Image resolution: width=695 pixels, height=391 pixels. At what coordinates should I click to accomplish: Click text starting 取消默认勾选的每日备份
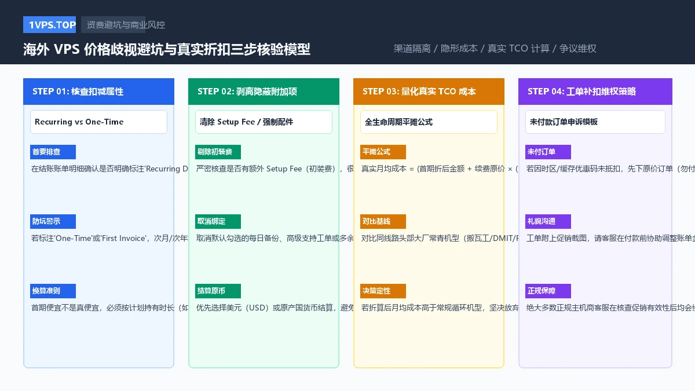(275, 238)
